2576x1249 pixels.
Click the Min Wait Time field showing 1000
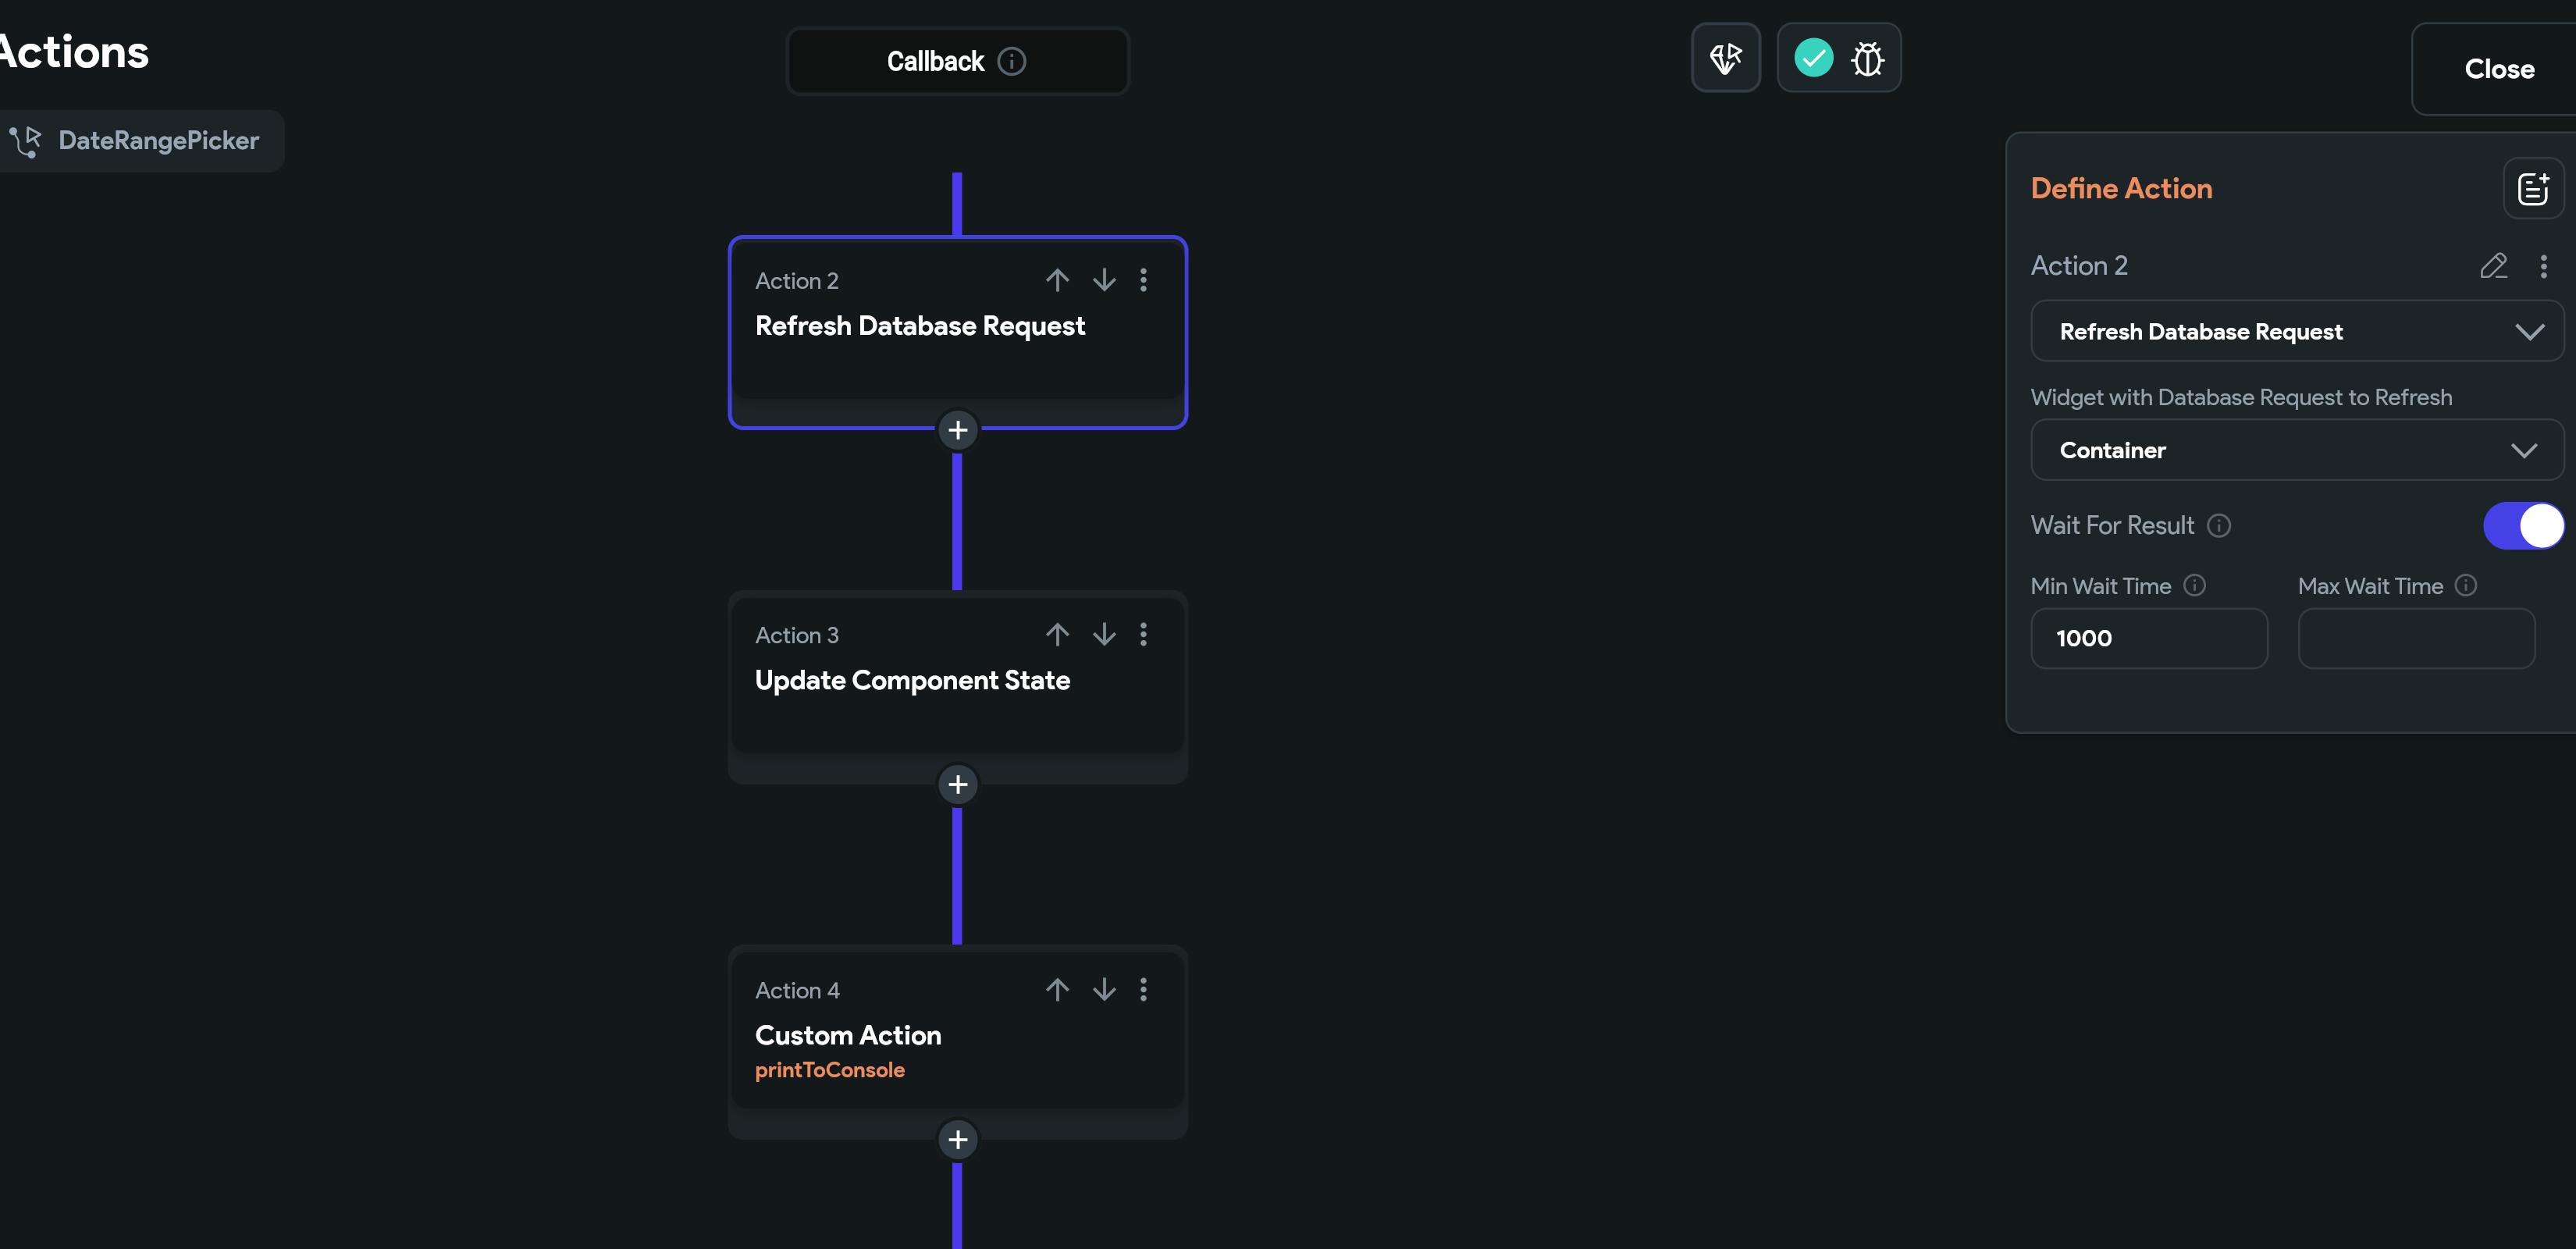point(2148,638)
